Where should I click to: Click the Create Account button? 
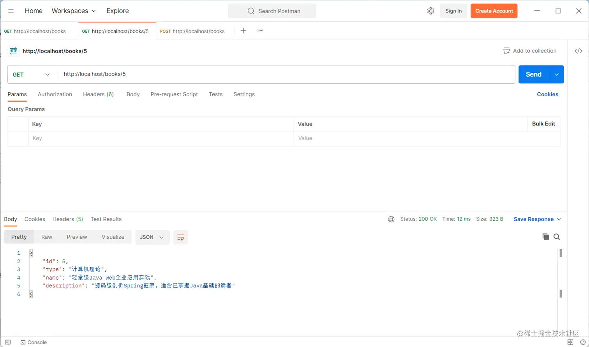tap(494, 11)
